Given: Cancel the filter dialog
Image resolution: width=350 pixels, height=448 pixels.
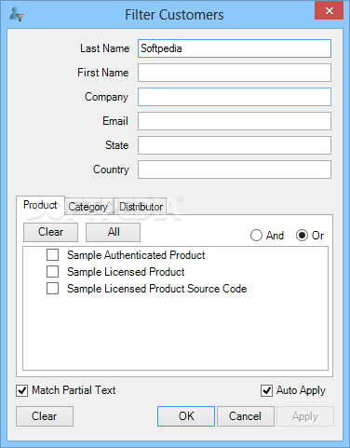Looking at the screenshot, I should pyautogui.click(x=246, y=416).
